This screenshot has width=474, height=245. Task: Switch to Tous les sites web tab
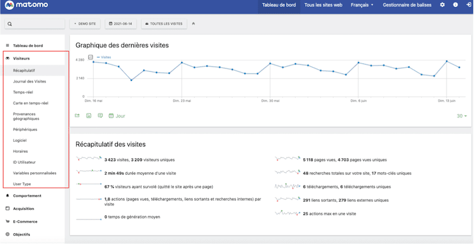(x=323, y=5)
